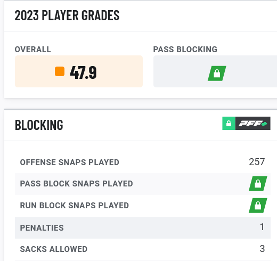Click the Blocking section heading

[x=39, y=125]
